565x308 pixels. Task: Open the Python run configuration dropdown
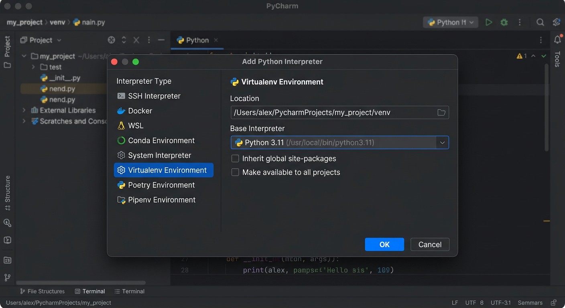coord(451,22)
